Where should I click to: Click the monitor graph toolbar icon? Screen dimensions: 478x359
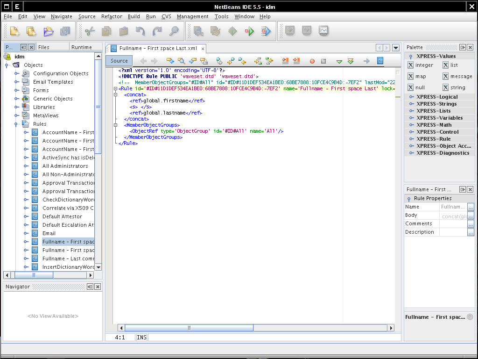pos(323,30)
